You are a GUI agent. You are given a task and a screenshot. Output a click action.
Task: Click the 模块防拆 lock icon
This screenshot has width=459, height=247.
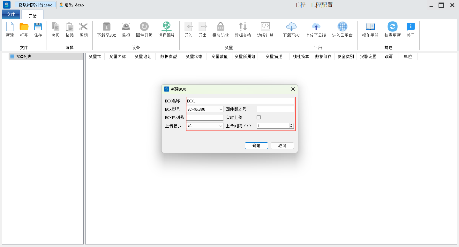click(221, 27)
